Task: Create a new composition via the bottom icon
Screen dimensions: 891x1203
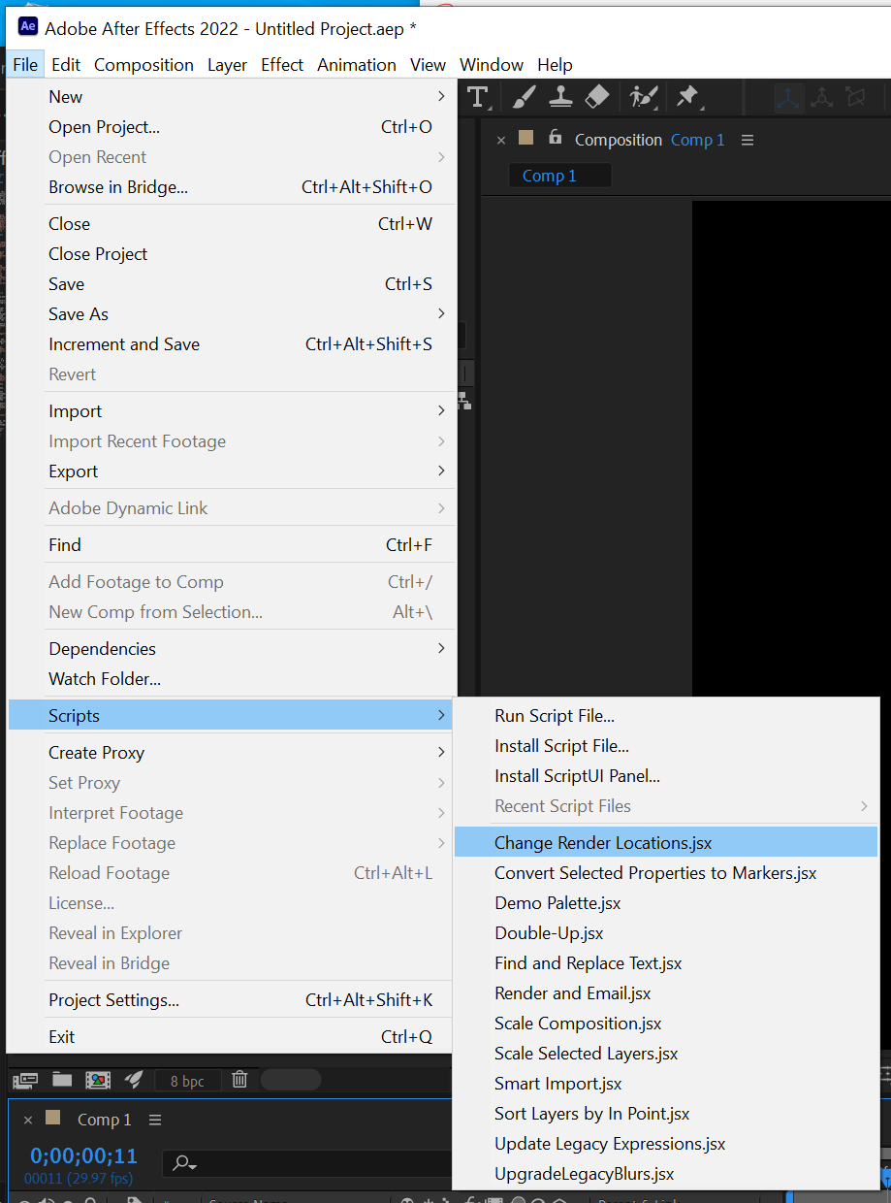Action: point(98,1079)
